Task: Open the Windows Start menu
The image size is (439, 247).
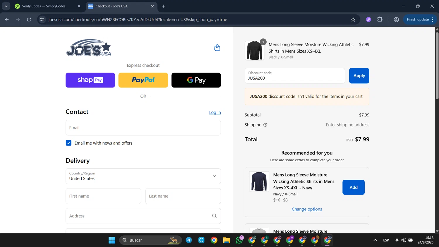Action: point(112,240)
